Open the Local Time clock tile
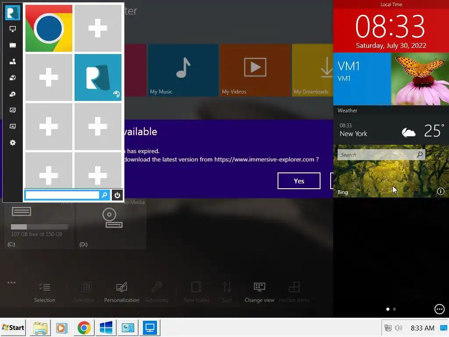Image resolution: width=449 pixels, height=337 pixels. (x=391, y=26)
